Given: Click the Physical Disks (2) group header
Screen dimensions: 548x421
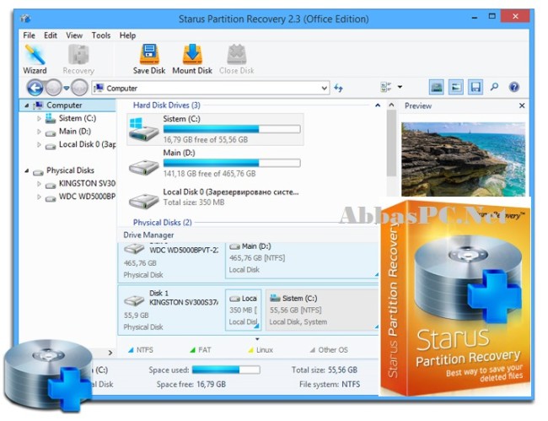Looking at the screenshot, I should click(162, 223).
